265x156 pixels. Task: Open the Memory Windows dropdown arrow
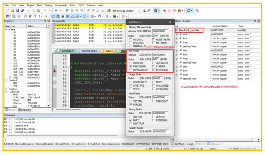pyautogui.click(x=88, y=16)
